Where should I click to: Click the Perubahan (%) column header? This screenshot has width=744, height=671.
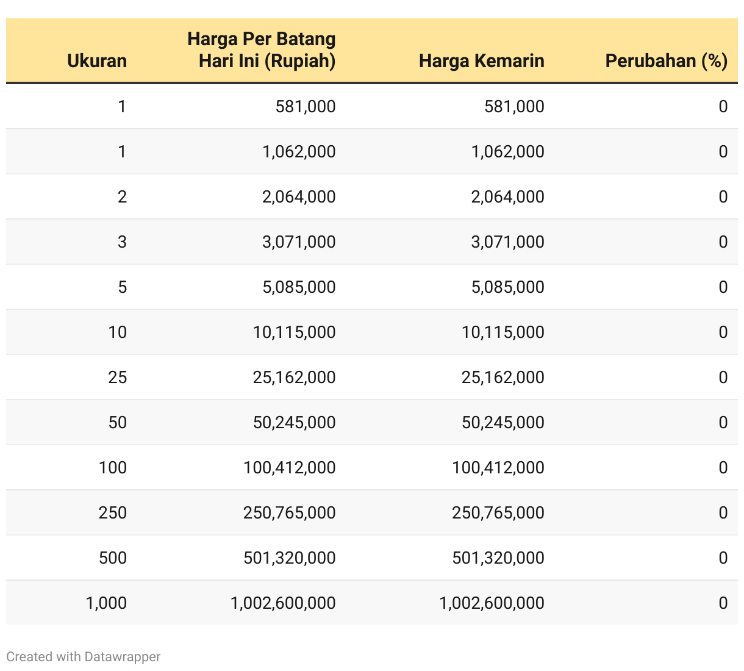point(666,61)
